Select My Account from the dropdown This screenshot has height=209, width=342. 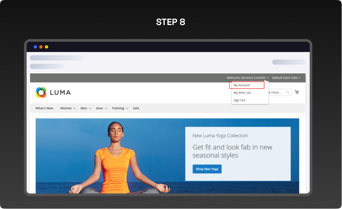point(247,85)
